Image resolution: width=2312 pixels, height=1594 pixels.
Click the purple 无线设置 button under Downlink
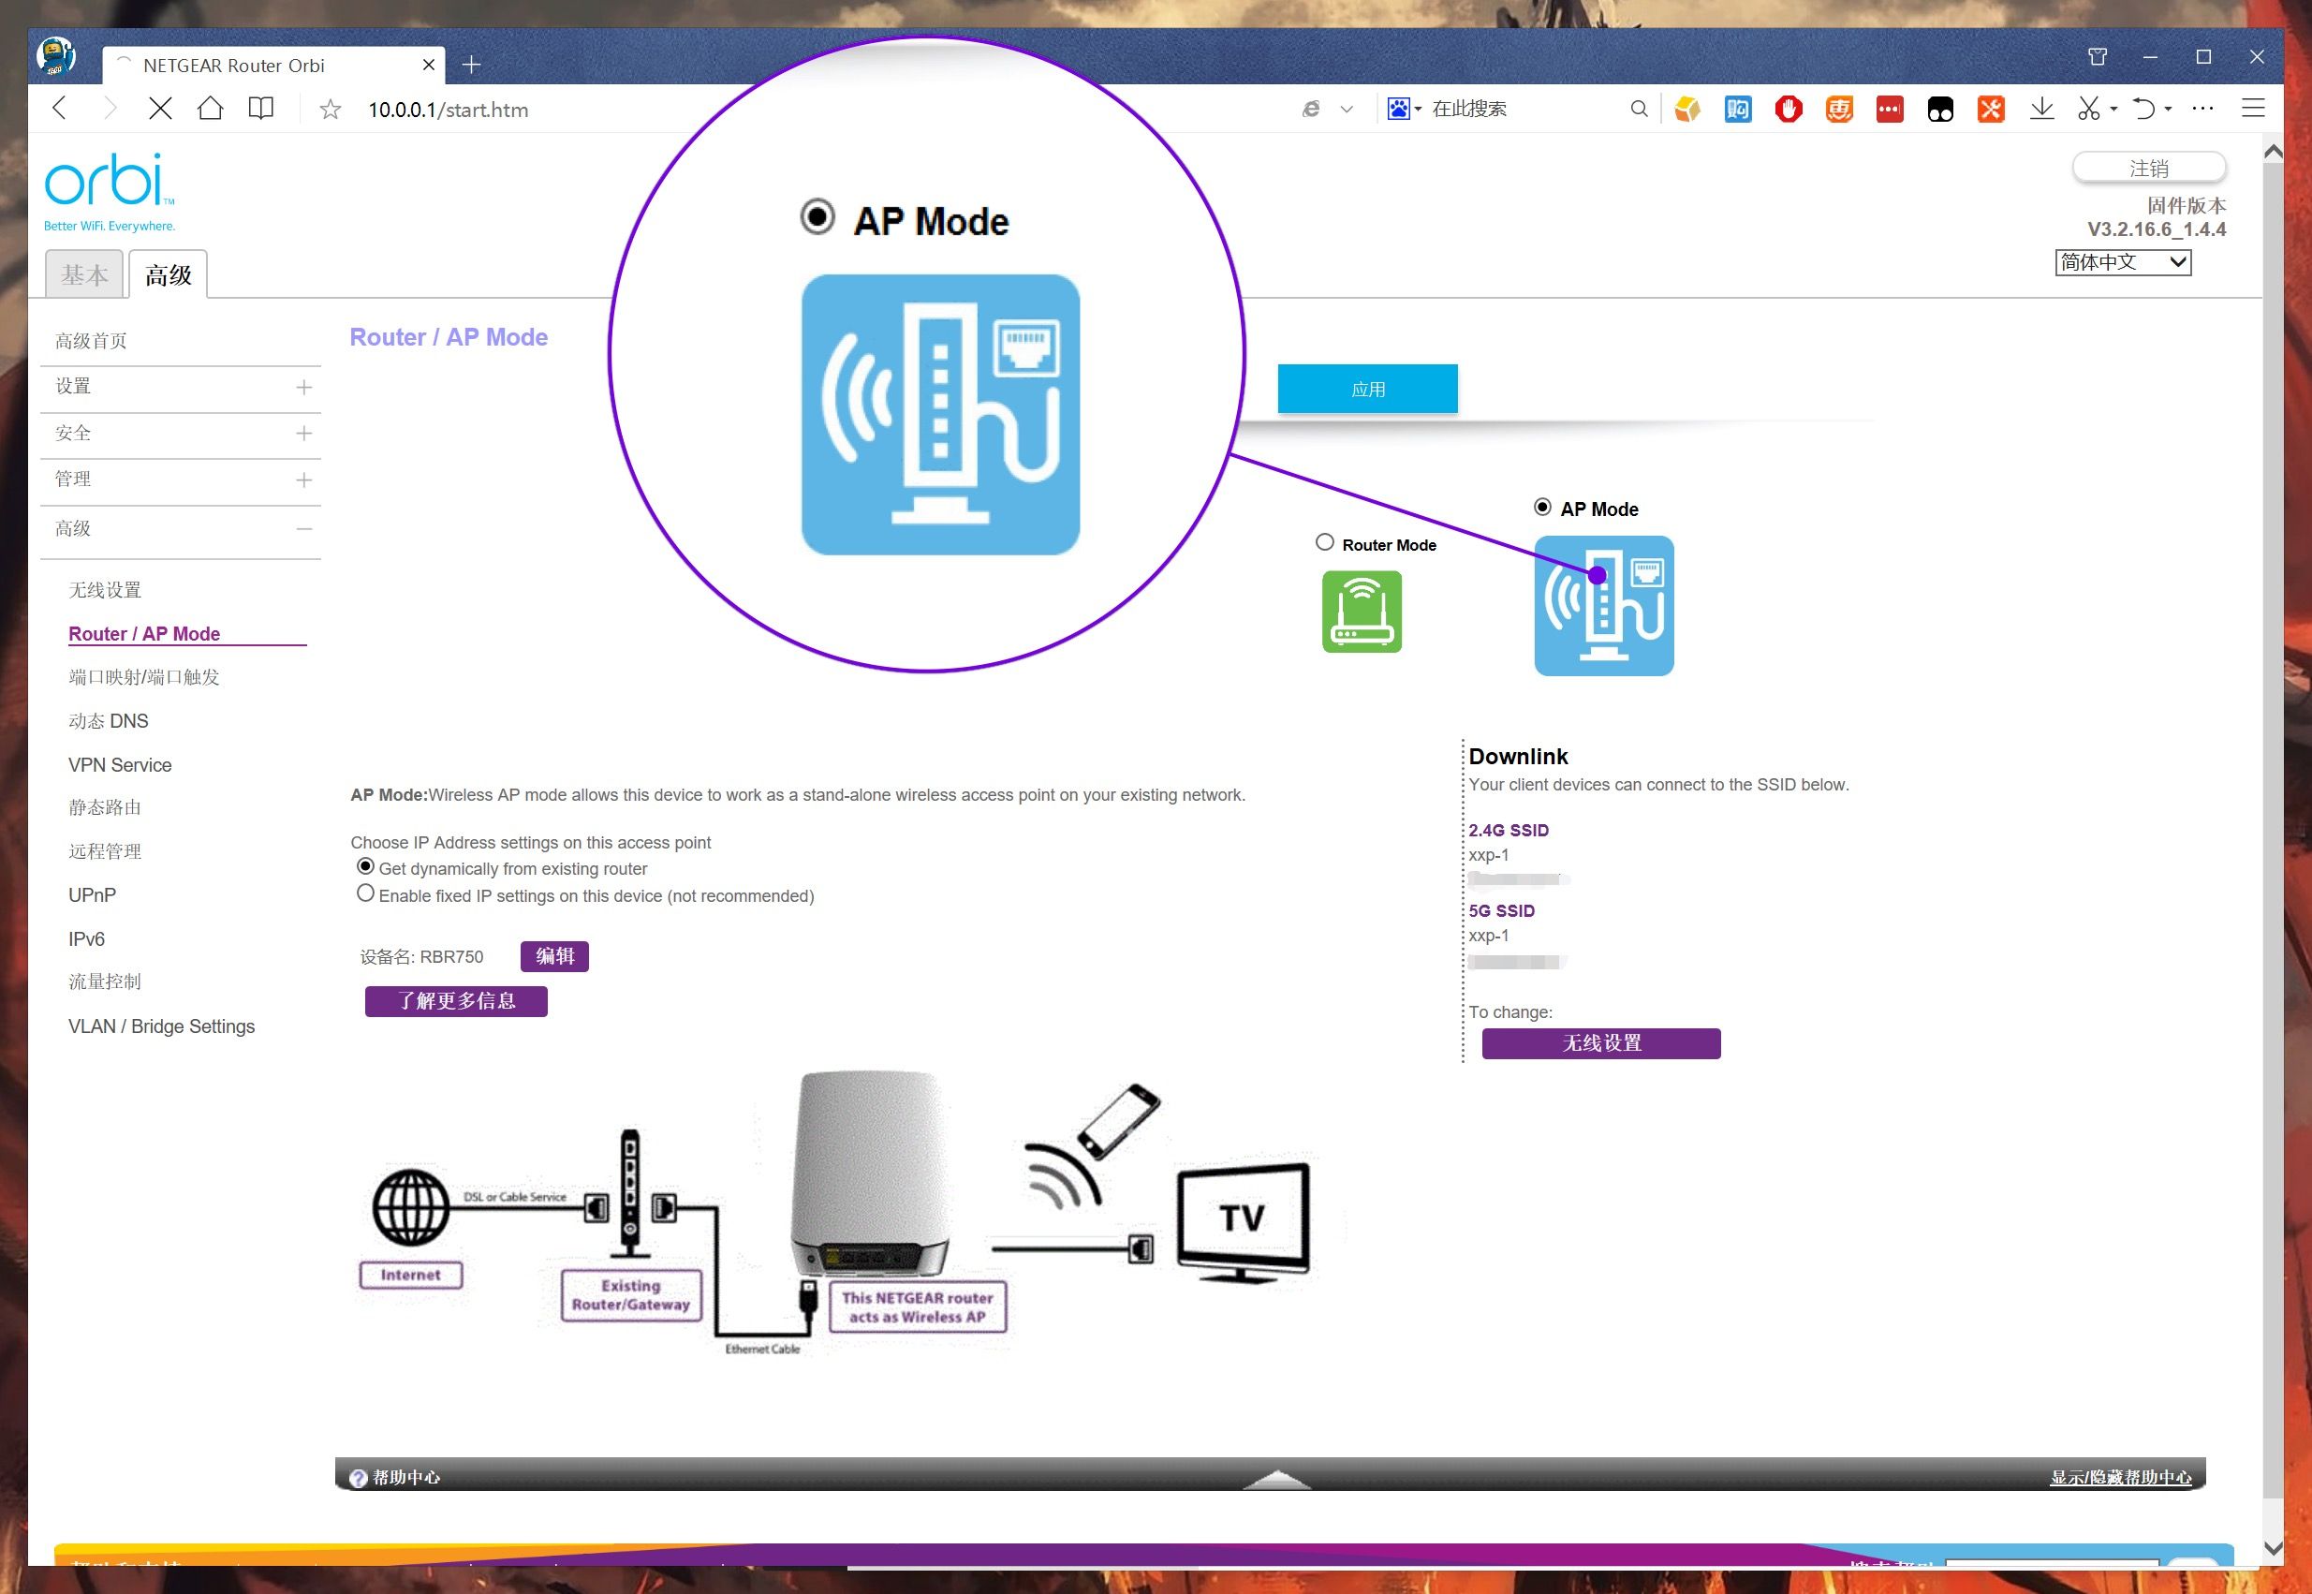[x=1601, y=1042]
